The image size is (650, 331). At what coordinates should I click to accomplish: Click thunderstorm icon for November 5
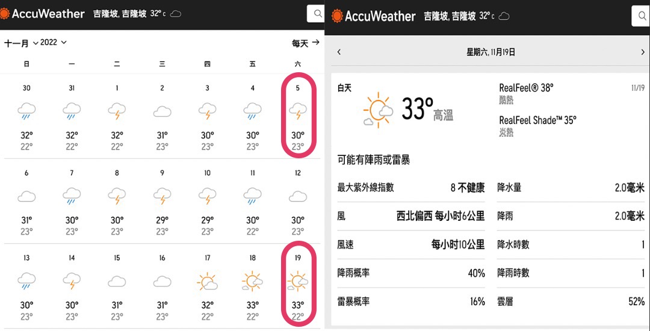coord(297,111)
